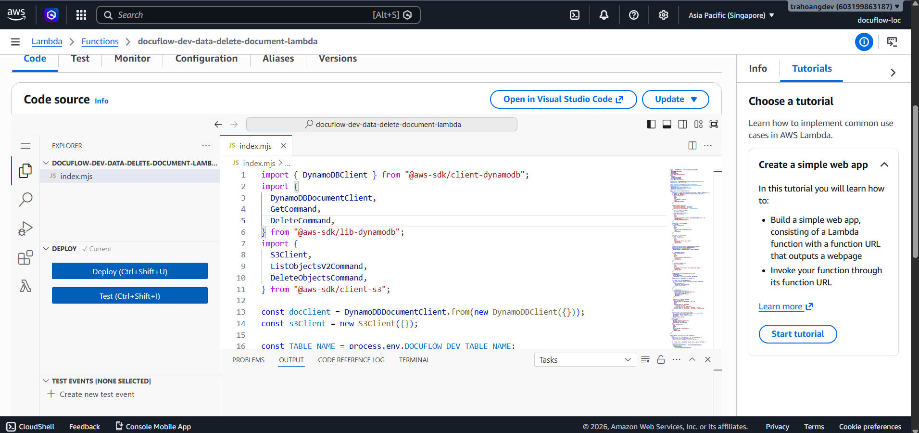This screenshot has width=919, height=433.
Task: Click the Start tutorial button
Action: 798,334
